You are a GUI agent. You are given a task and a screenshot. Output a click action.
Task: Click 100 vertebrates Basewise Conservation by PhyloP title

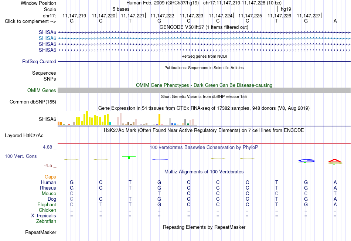tap(204, 147)
